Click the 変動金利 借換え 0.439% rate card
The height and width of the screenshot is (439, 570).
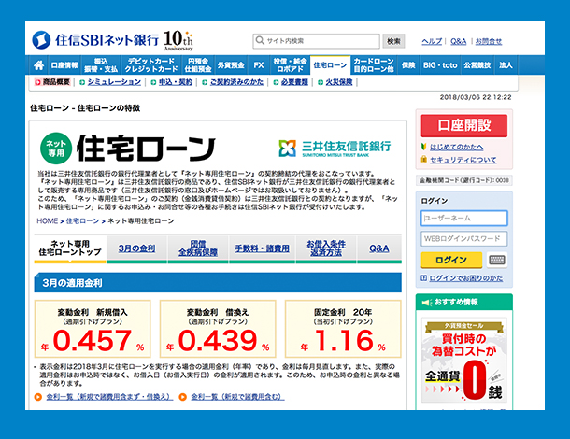(218, 329)
